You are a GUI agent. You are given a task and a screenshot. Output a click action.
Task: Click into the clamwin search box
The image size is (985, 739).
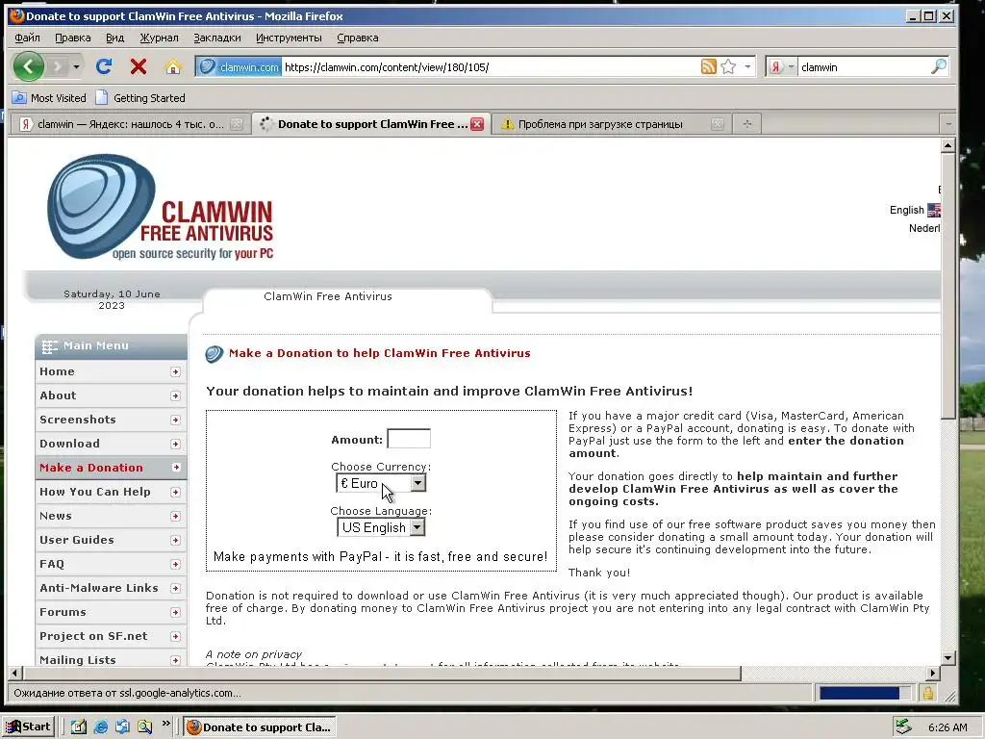click(x=864, y=66)
